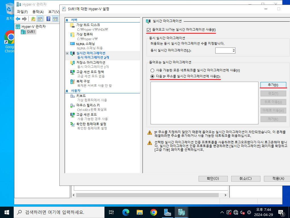Launch Google Chrome from taskbar
This screenshot has height=218, width=290.
[153, 212]
